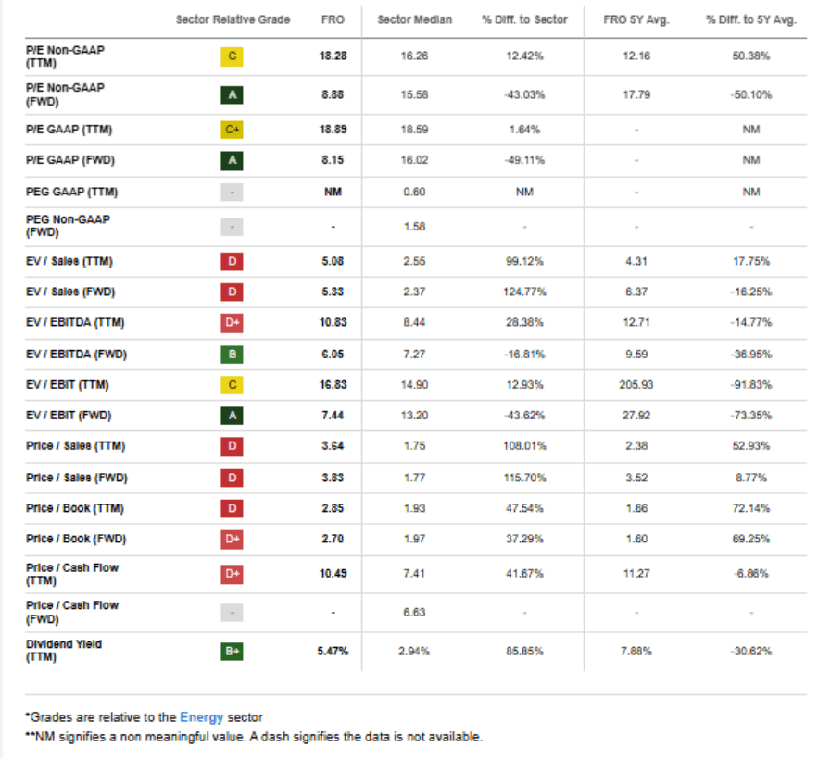Click the FRO column header
This screenshot has width=818, height=759.
point(333,19)
